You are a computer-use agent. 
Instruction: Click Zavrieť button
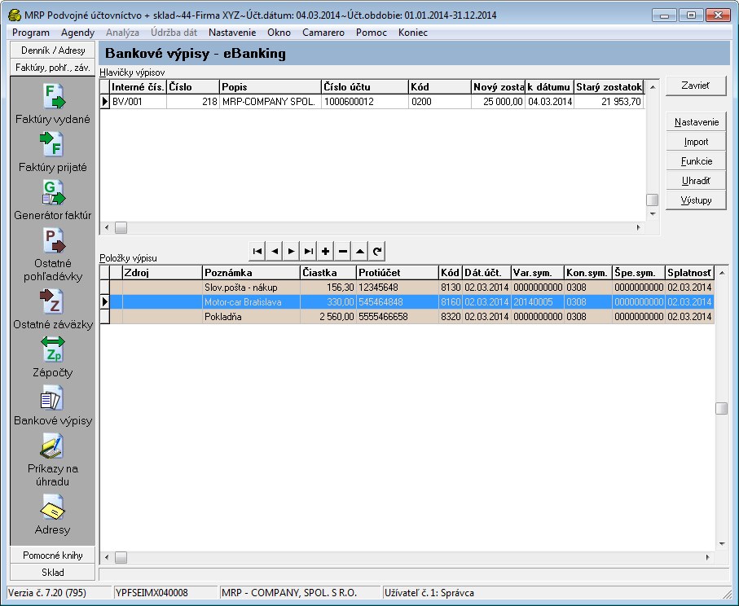696,86
